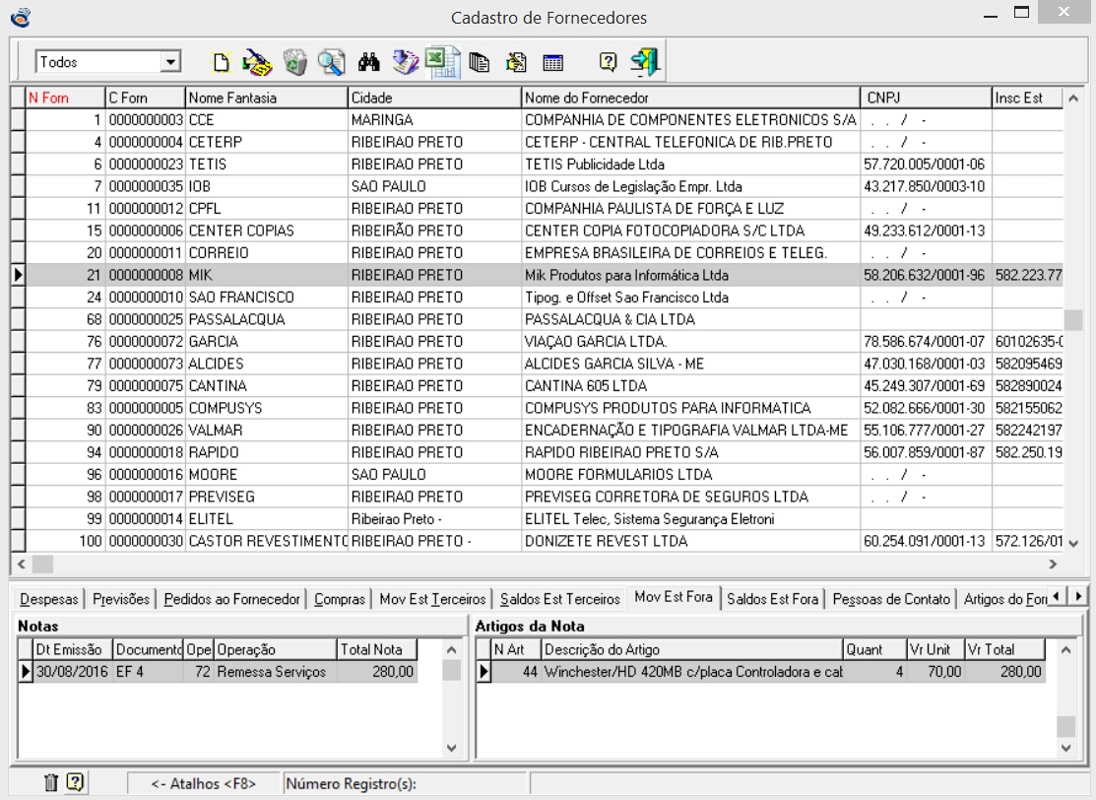Sort by the N Forn column header
Screen dimensions: 1096x800
point(65,98)
